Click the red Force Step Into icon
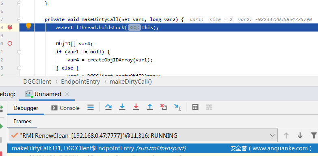 point(136,107)
